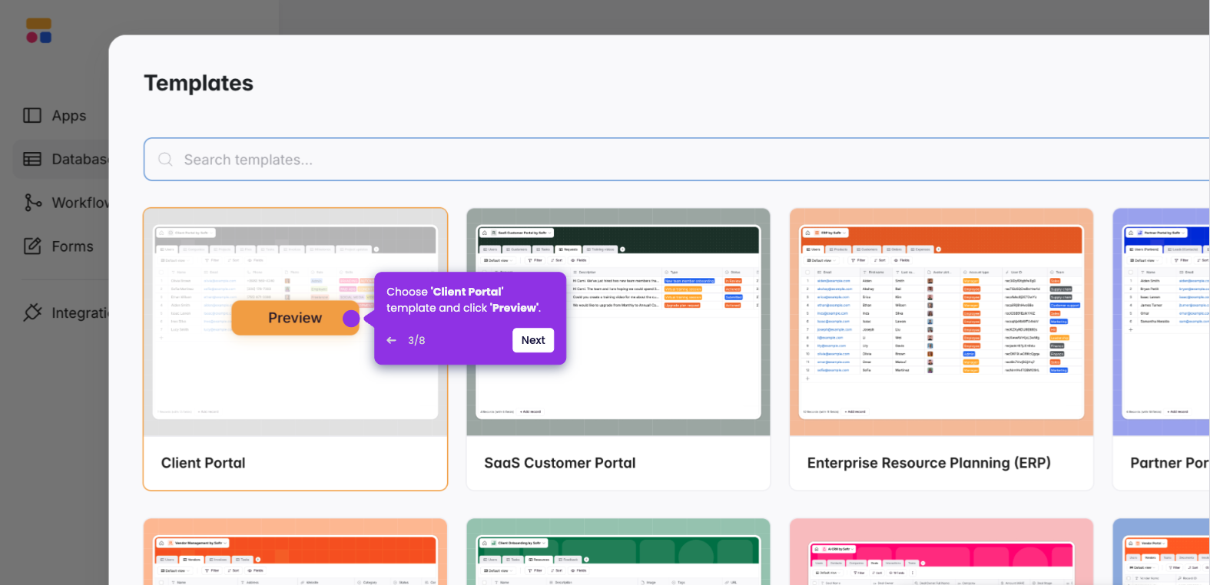Viewport: 1210px width, 585px height.
Task: Open the Client Onboarding template thumbnail
Action: [x=618, y=552]
